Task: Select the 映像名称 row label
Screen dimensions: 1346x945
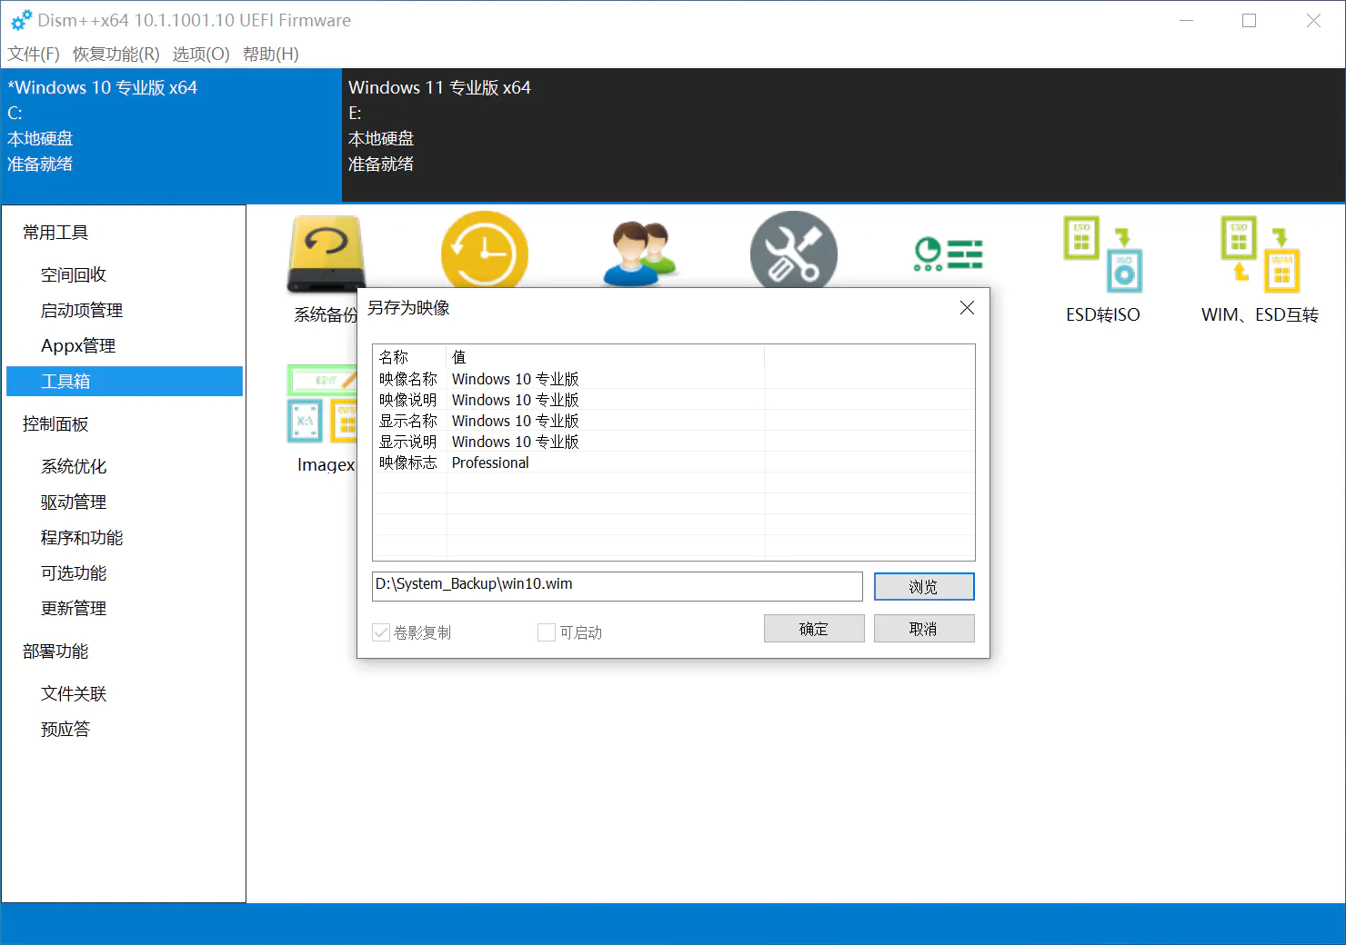Action: (408, 379)
